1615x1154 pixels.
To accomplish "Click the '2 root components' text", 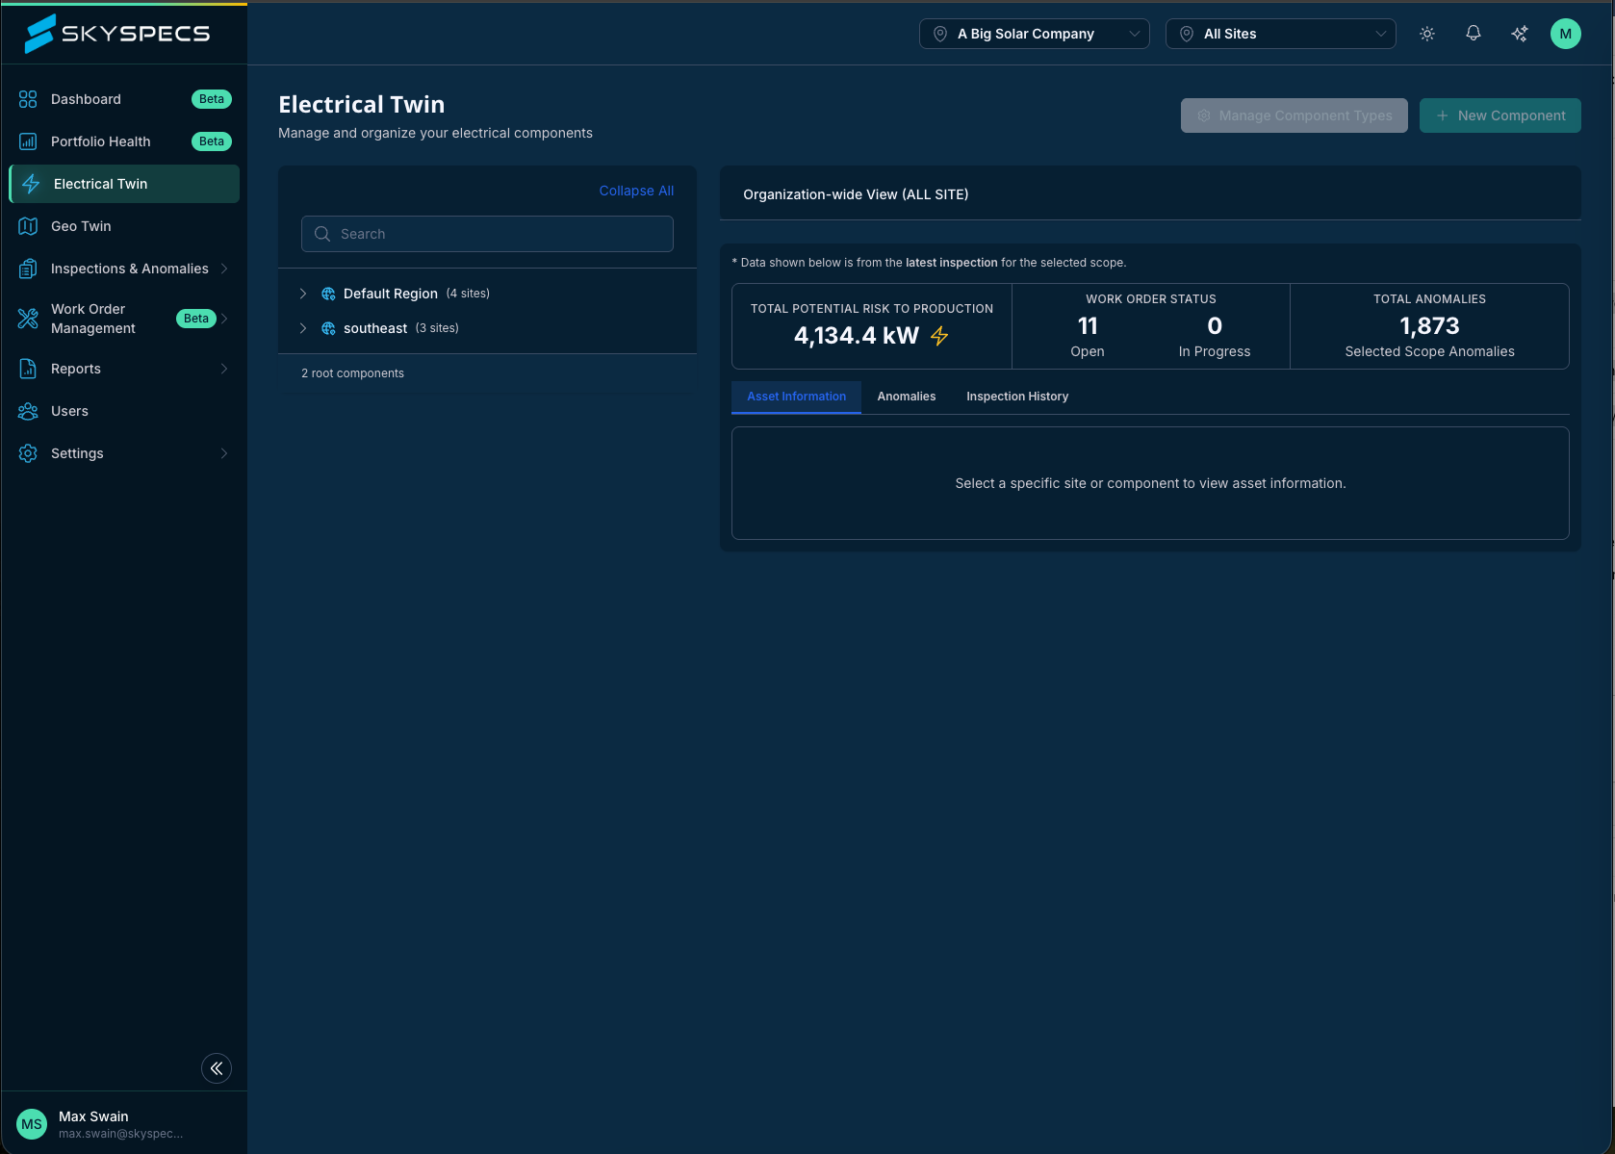I will pyautogui.click(x=352, y=373).
